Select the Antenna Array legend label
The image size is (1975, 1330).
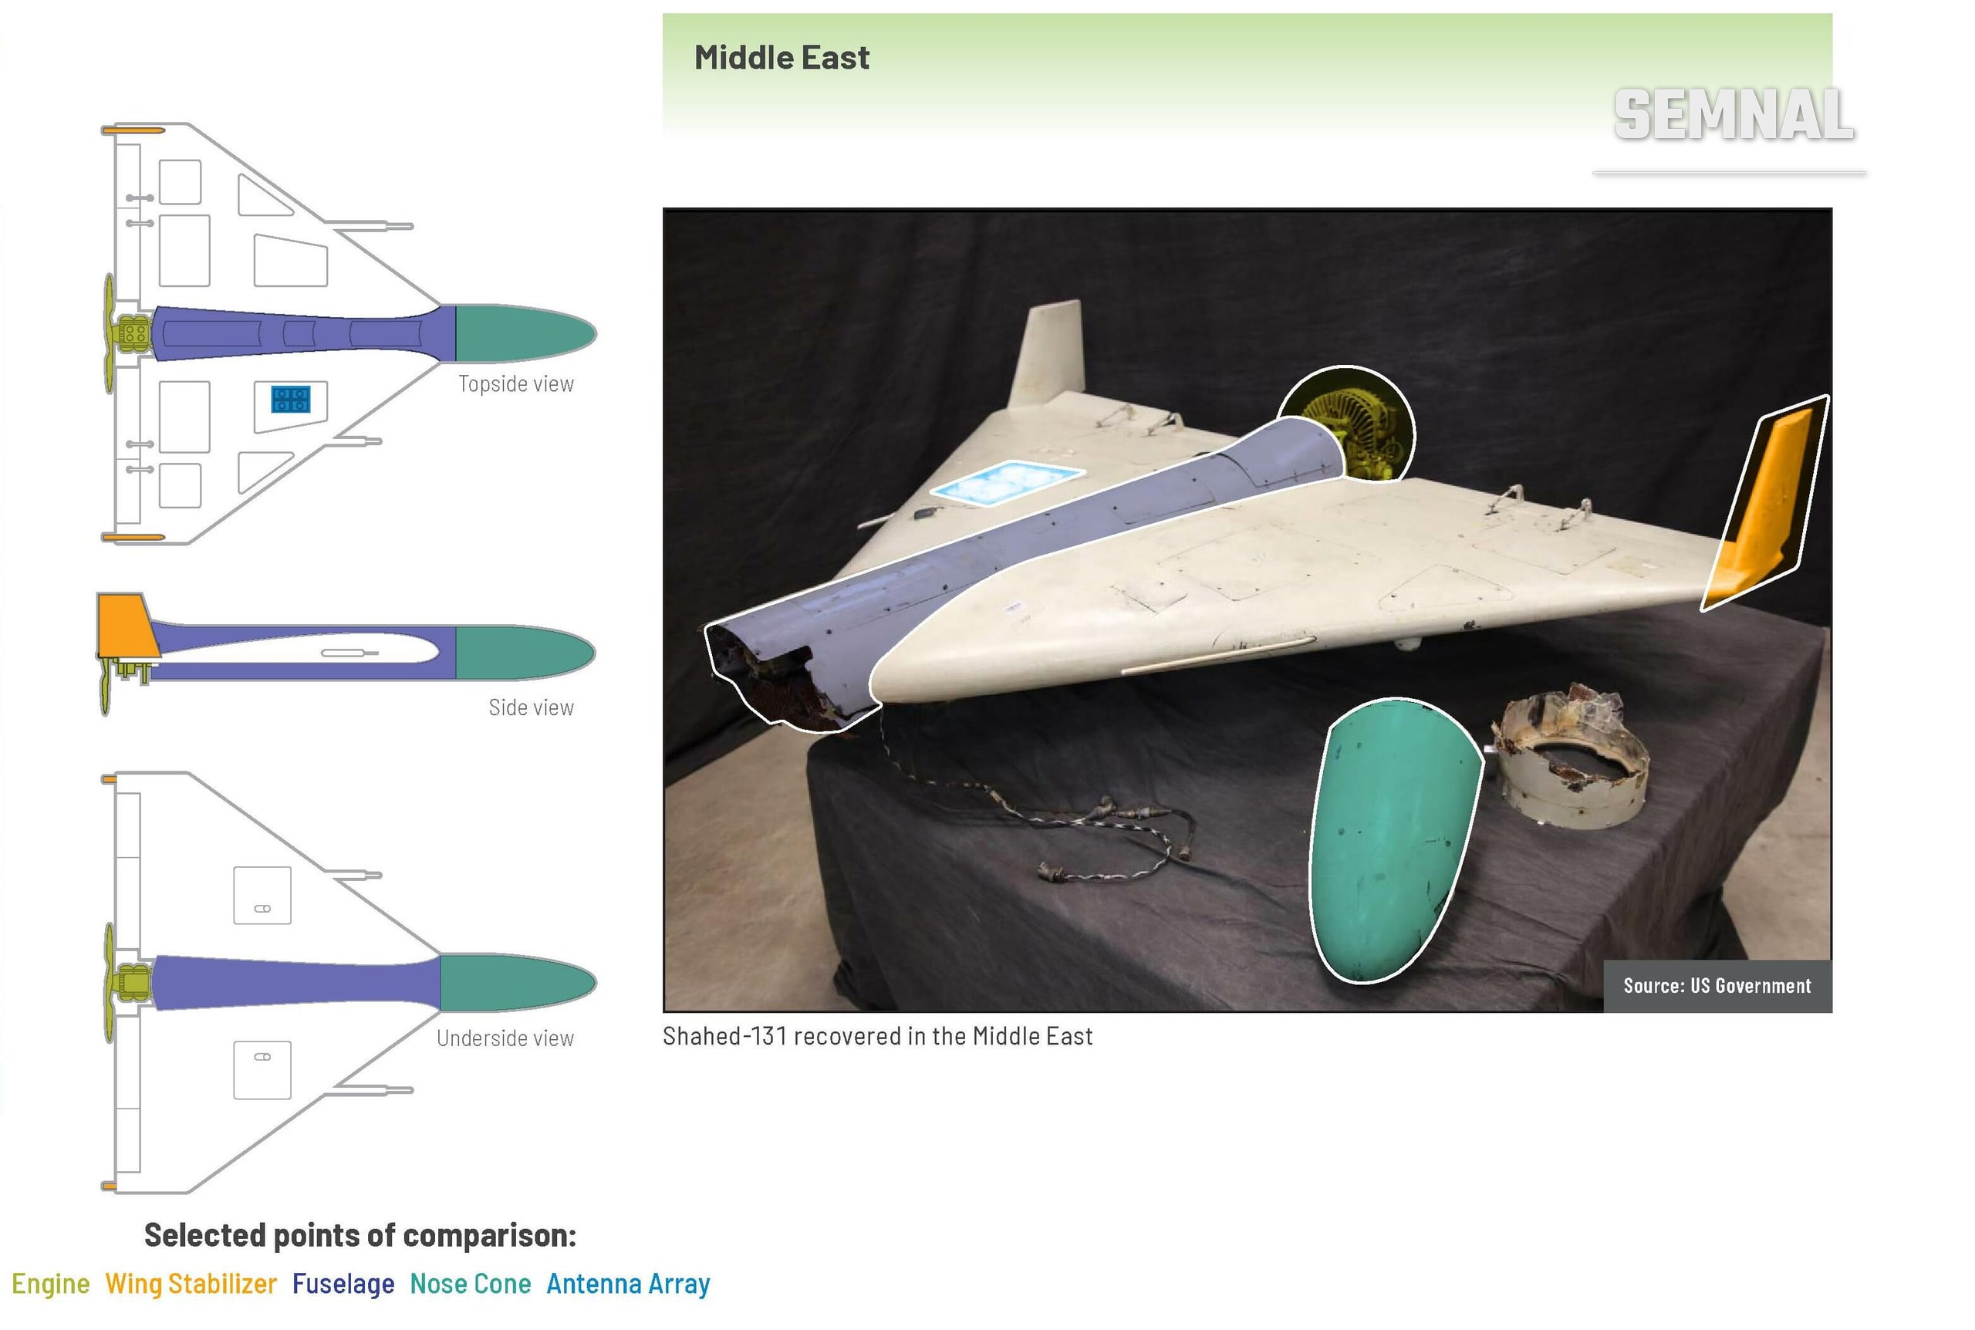pos(627,1284)
